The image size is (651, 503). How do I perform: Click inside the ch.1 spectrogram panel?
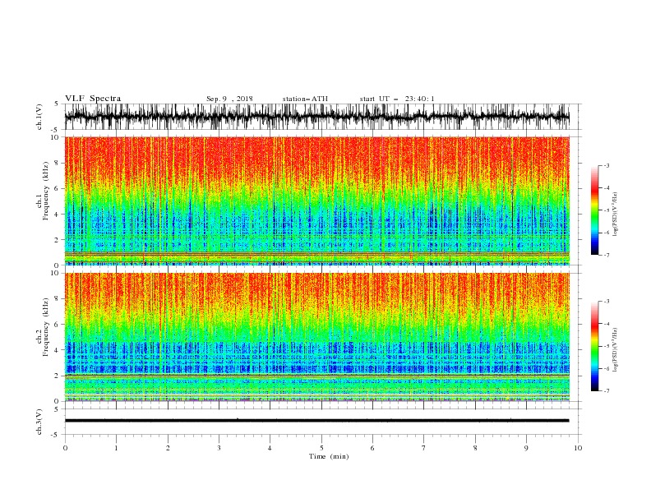(316, 201)
